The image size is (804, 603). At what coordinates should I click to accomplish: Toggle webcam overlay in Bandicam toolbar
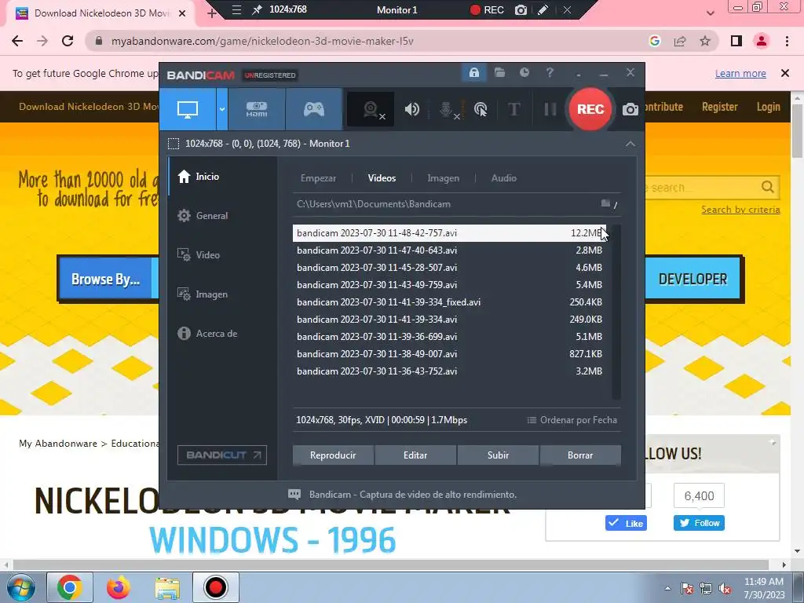click(x=371, y=109)
